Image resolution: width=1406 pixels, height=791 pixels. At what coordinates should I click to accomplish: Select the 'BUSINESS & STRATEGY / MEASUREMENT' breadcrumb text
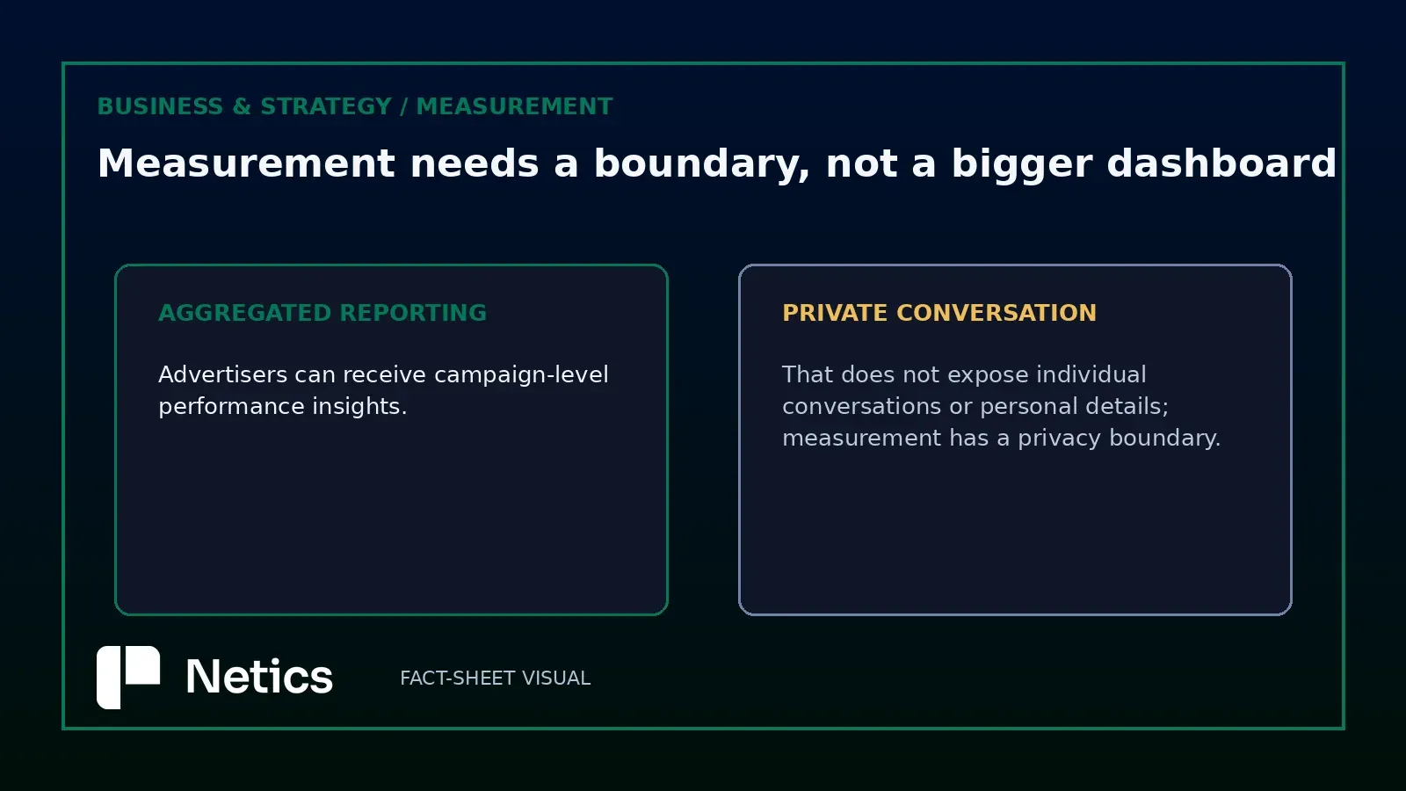click(355, 106)
